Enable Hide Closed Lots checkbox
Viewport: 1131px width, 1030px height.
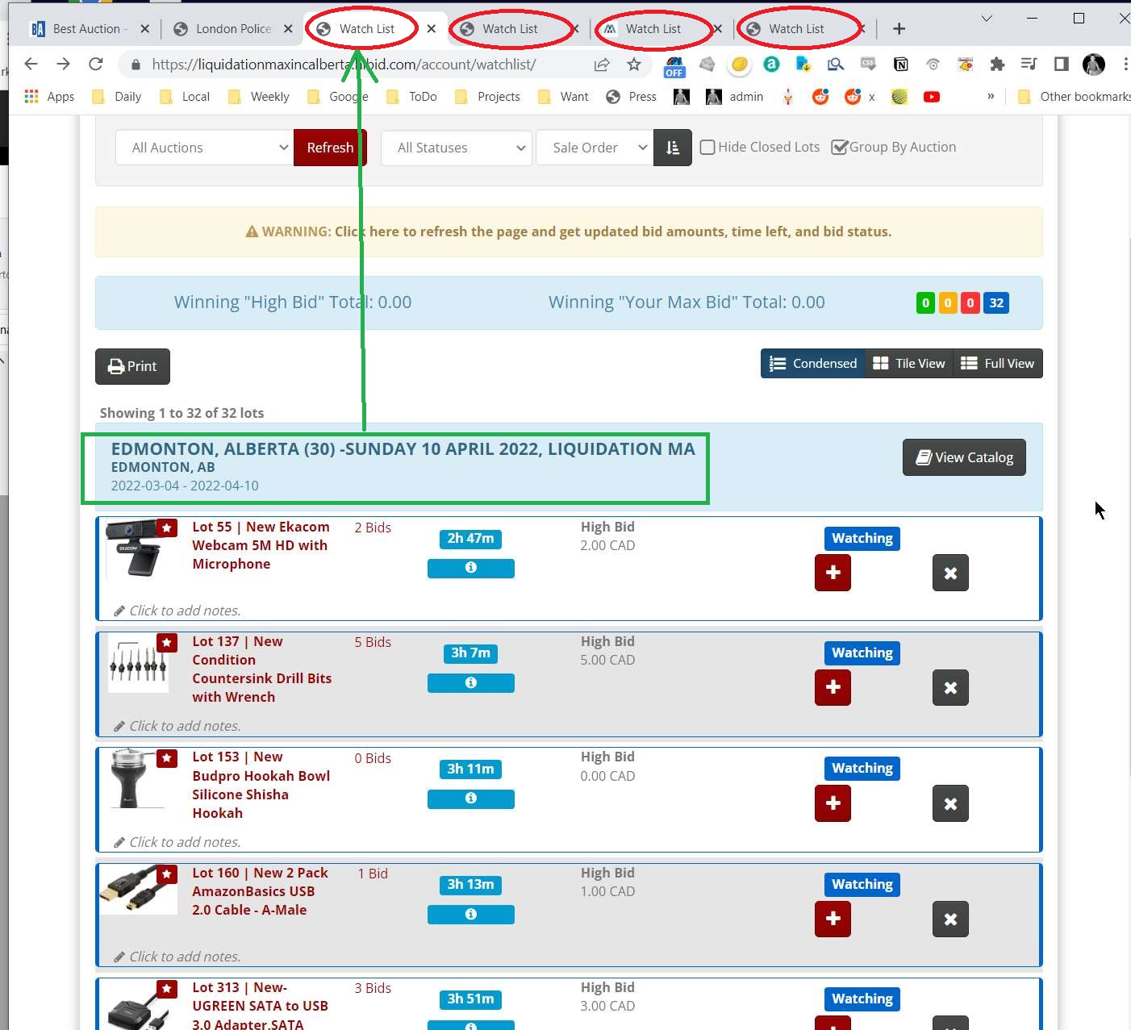coord(707,148)
